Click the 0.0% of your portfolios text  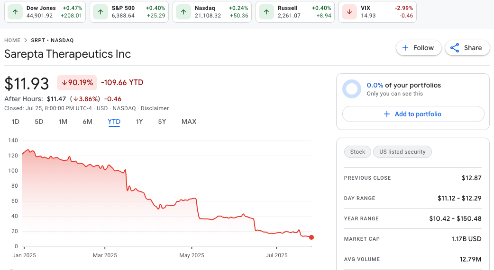(403, 85)
